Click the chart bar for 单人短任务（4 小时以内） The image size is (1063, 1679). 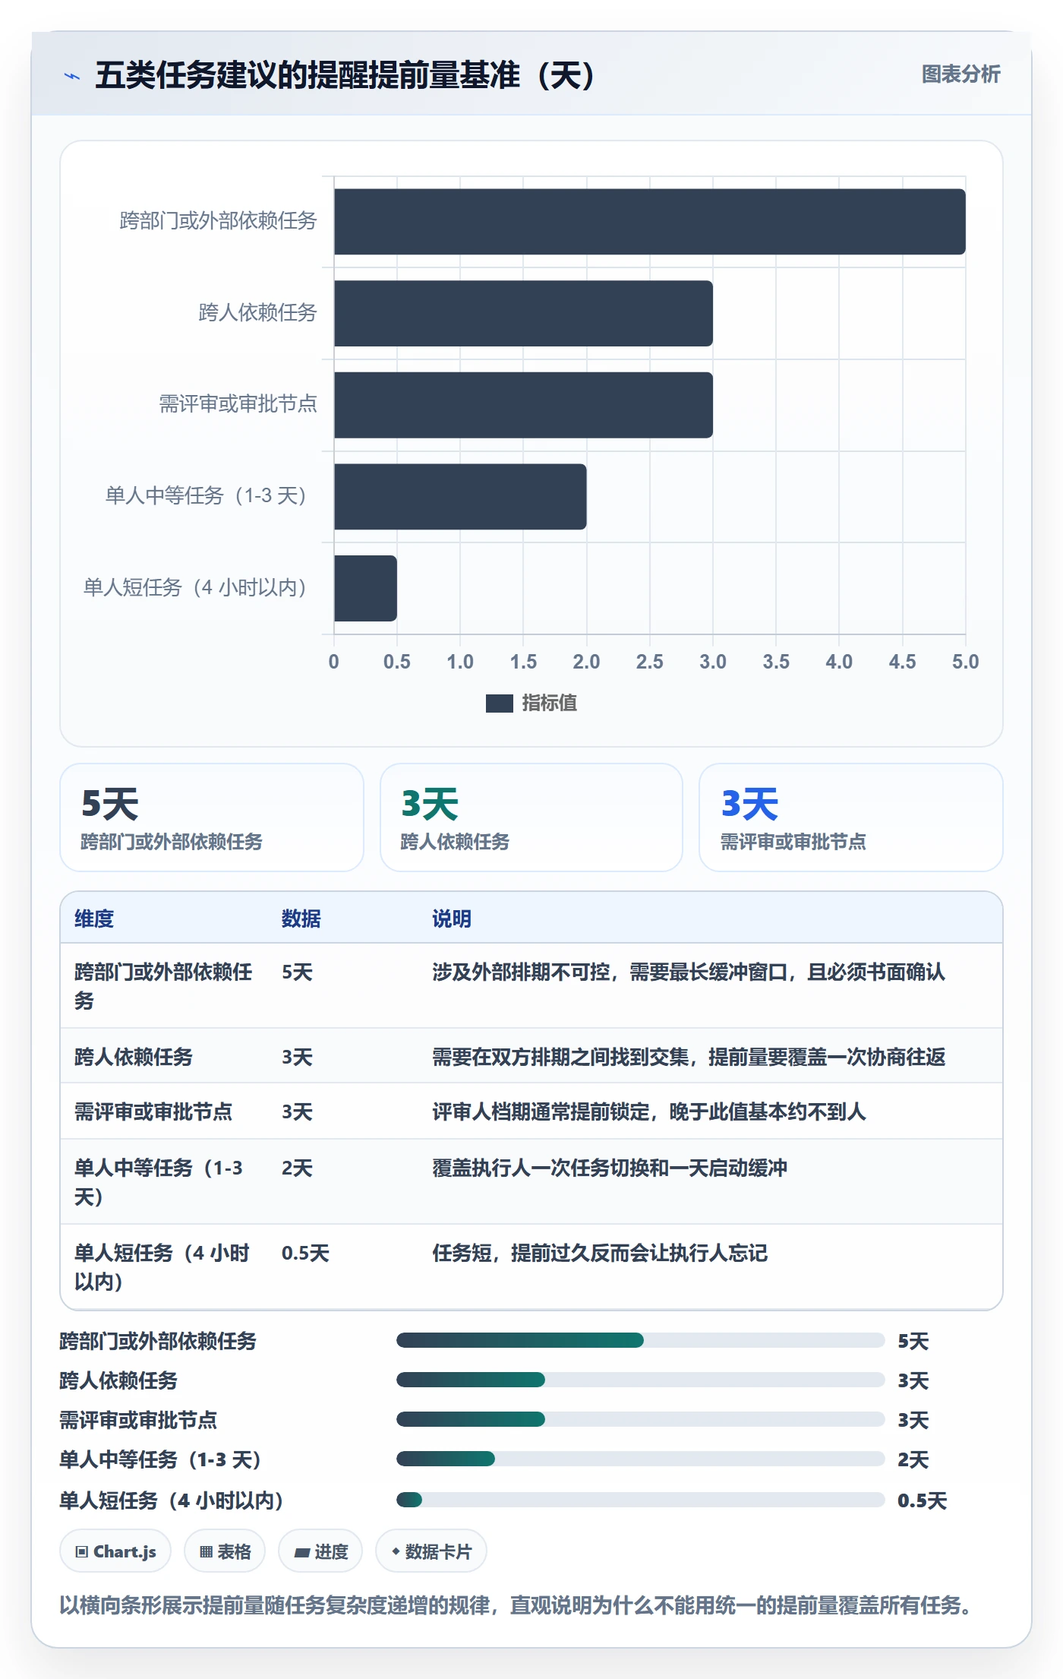pos(365,588)
